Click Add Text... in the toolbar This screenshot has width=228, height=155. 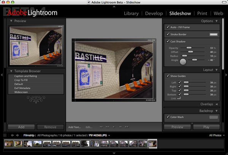[x=74, y=127]
